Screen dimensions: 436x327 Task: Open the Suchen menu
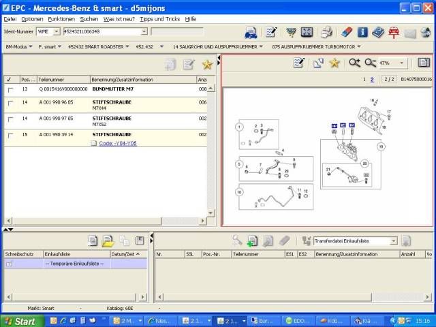click(x=89, y=19)
